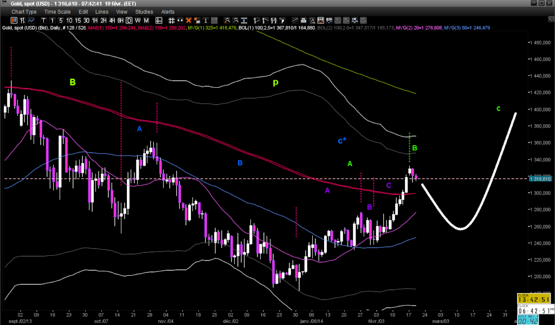Click the yellow clock showing 13:42:51
555x325 pixels.
click(x=534, y=298)
